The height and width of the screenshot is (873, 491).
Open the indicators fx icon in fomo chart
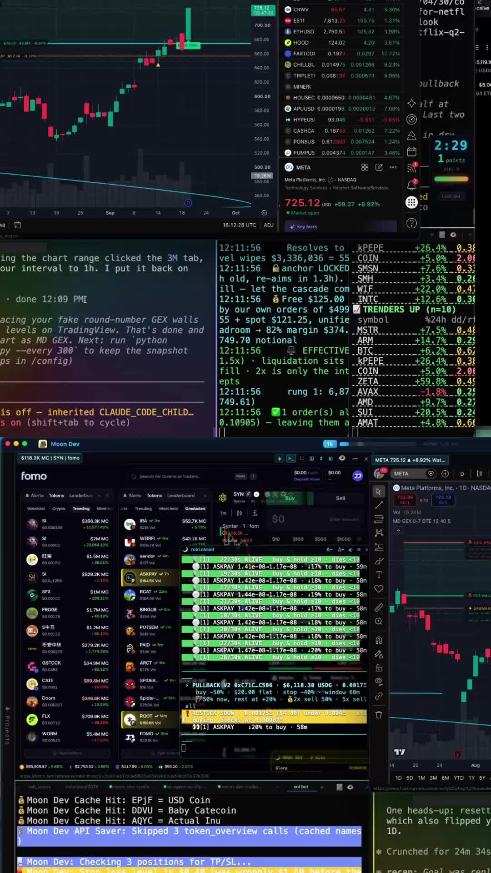(x=255, y=513)
